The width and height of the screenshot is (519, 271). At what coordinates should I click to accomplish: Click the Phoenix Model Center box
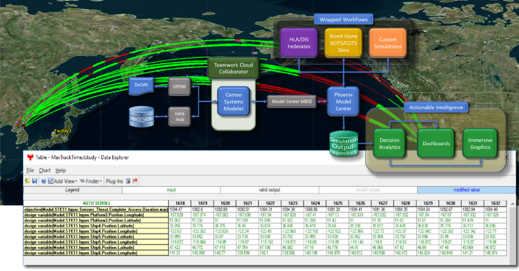click(343, 102)
